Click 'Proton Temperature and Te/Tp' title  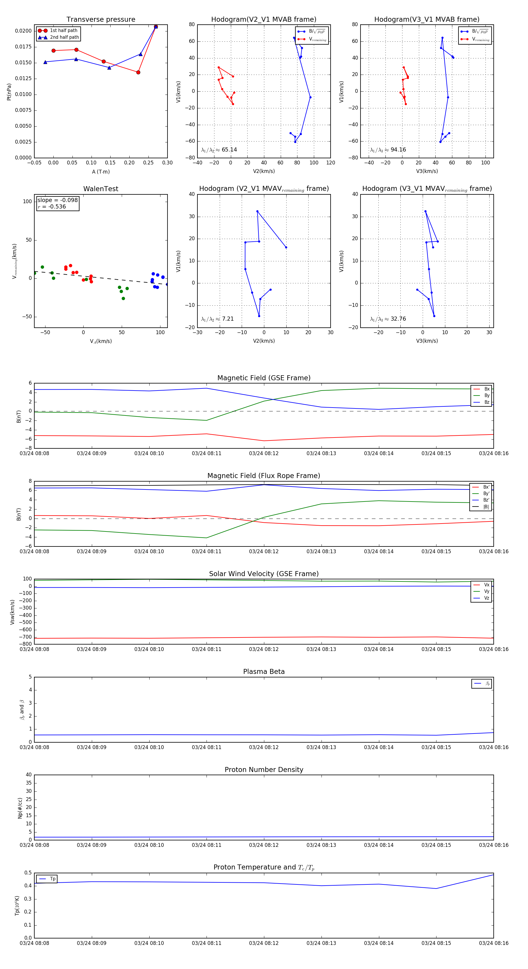[264, 867]
